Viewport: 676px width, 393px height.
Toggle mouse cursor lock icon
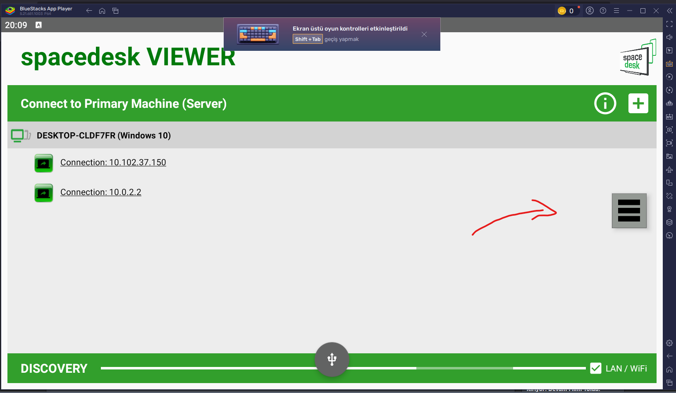pos(669,50)
